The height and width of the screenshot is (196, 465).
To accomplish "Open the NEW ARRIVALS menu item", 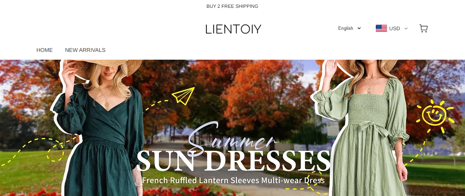I will (85, 50).
